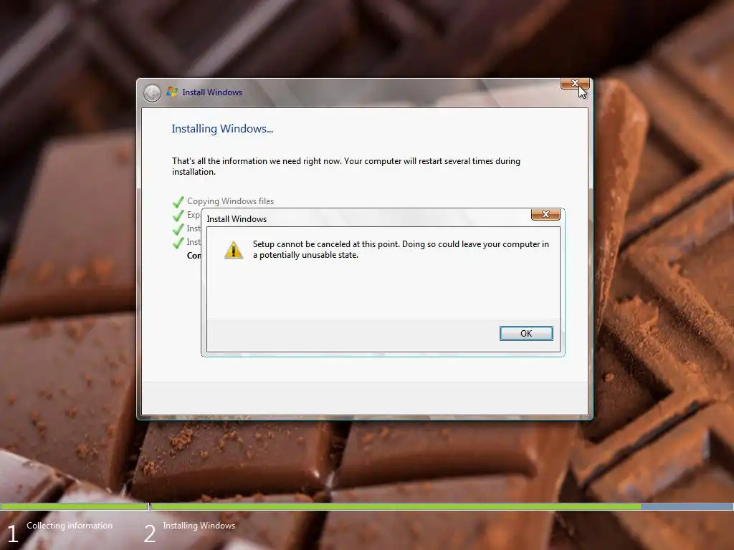Click the Installing Windows... heading
Viewport: 734px width, 550px height.
pyautogui.click(x=222, y=129)
